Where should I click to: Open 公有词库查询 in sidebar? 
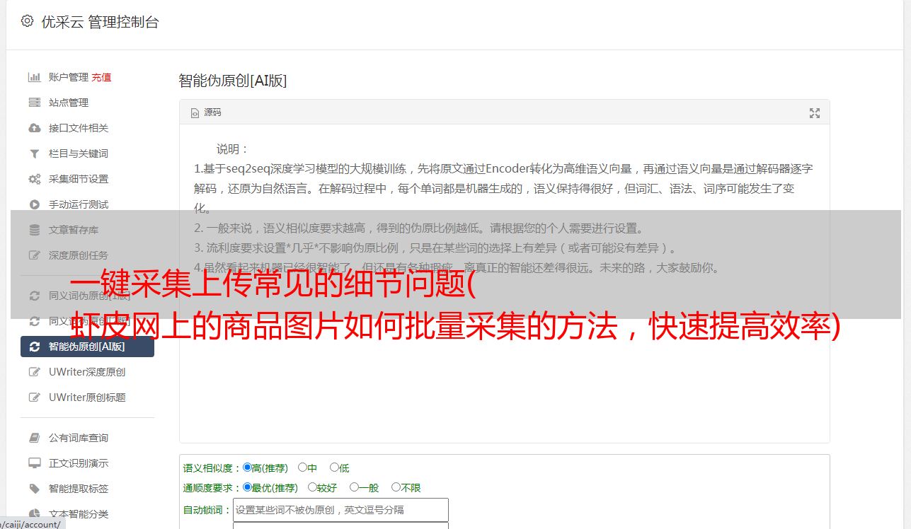[79, 438]
